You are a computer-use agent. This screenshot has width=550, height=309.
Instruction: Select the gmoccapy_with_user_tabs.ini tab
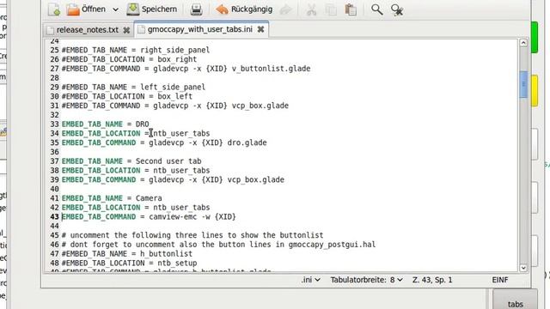click(x=199, y=29)
